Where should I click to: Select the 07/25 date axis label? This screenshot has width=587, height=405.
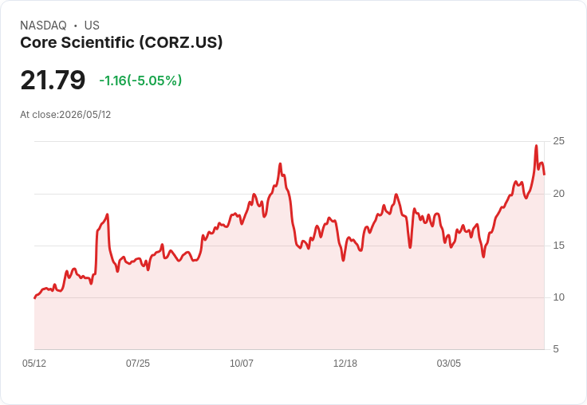click(138, 363)
